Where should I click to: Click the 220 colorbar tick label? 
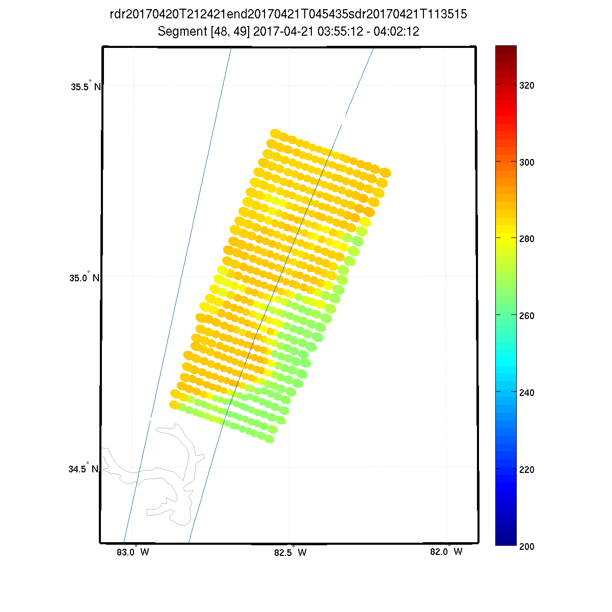point(527,469)
